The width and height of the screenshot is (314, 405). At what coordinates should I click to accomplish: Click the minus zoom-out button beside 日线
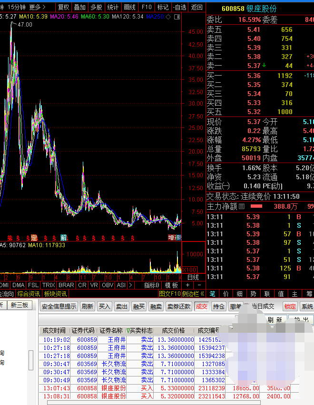pos(199,285)
